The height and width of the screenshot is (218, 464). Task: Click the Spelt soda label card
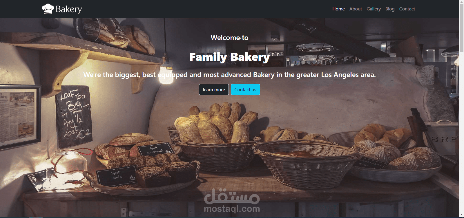(117, 175)
